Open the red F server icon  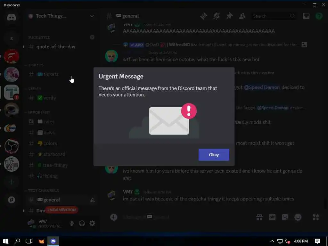tap(12, 56)
